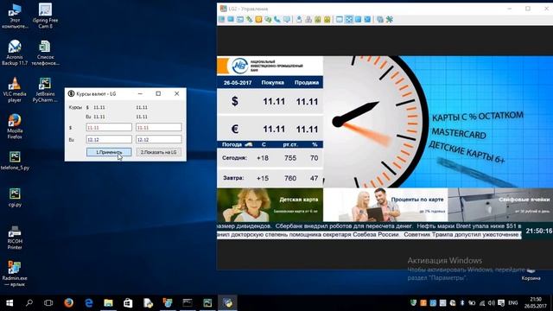Select the Radmin.exe shortcut desktop icon
Image resolution: width=553 pixels, height=311 pixels.
pyautogui.click(x=15, y=274)
